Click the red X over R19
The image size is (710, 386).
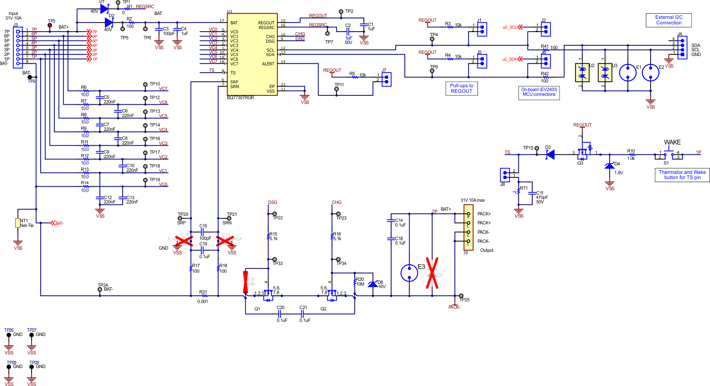tap(246, 282)
